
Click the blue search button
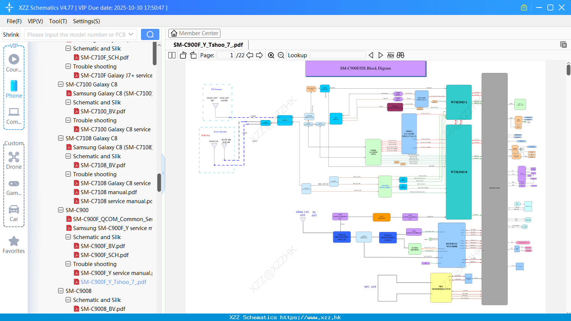150,34
